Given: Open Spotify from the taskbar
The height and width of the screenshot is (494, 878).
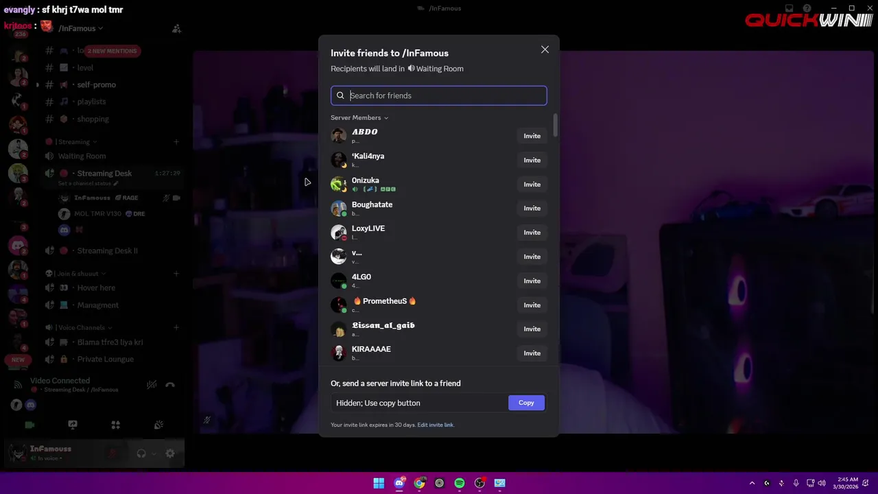Looking at the screenshot, I should click(460, 483).
